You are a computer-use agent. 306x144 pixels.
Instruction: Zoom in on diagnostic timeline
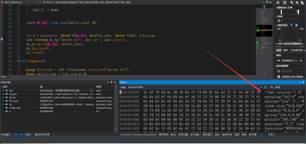point(292,3)
